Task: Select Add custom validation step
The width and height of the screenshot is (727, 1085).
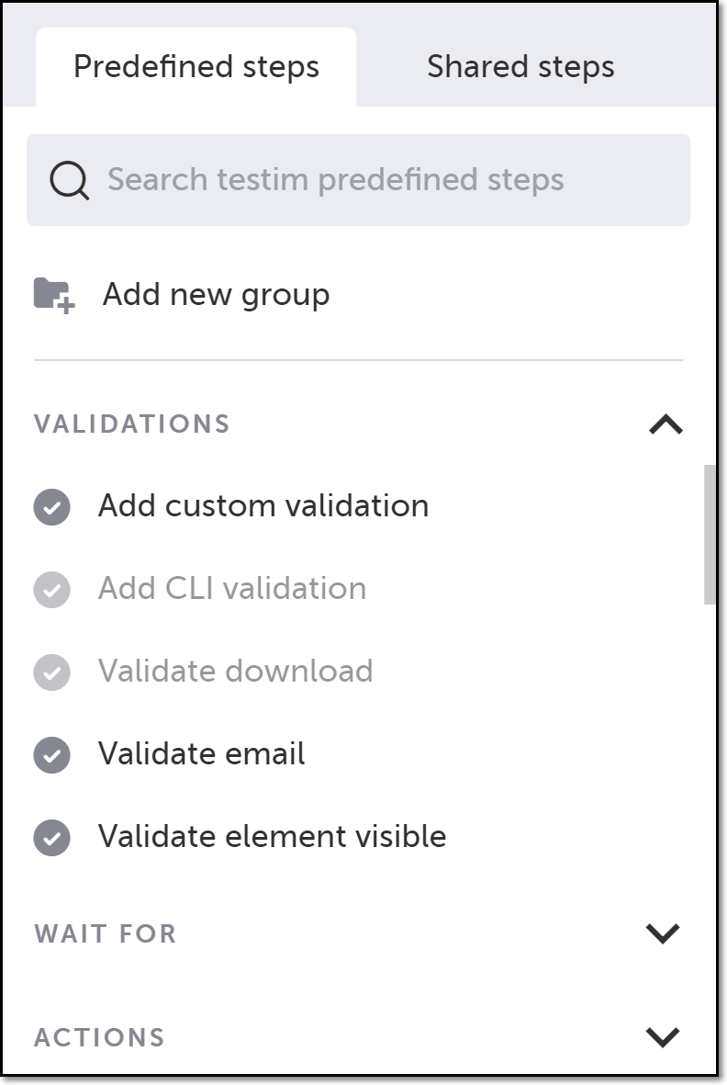Action: 263,506
